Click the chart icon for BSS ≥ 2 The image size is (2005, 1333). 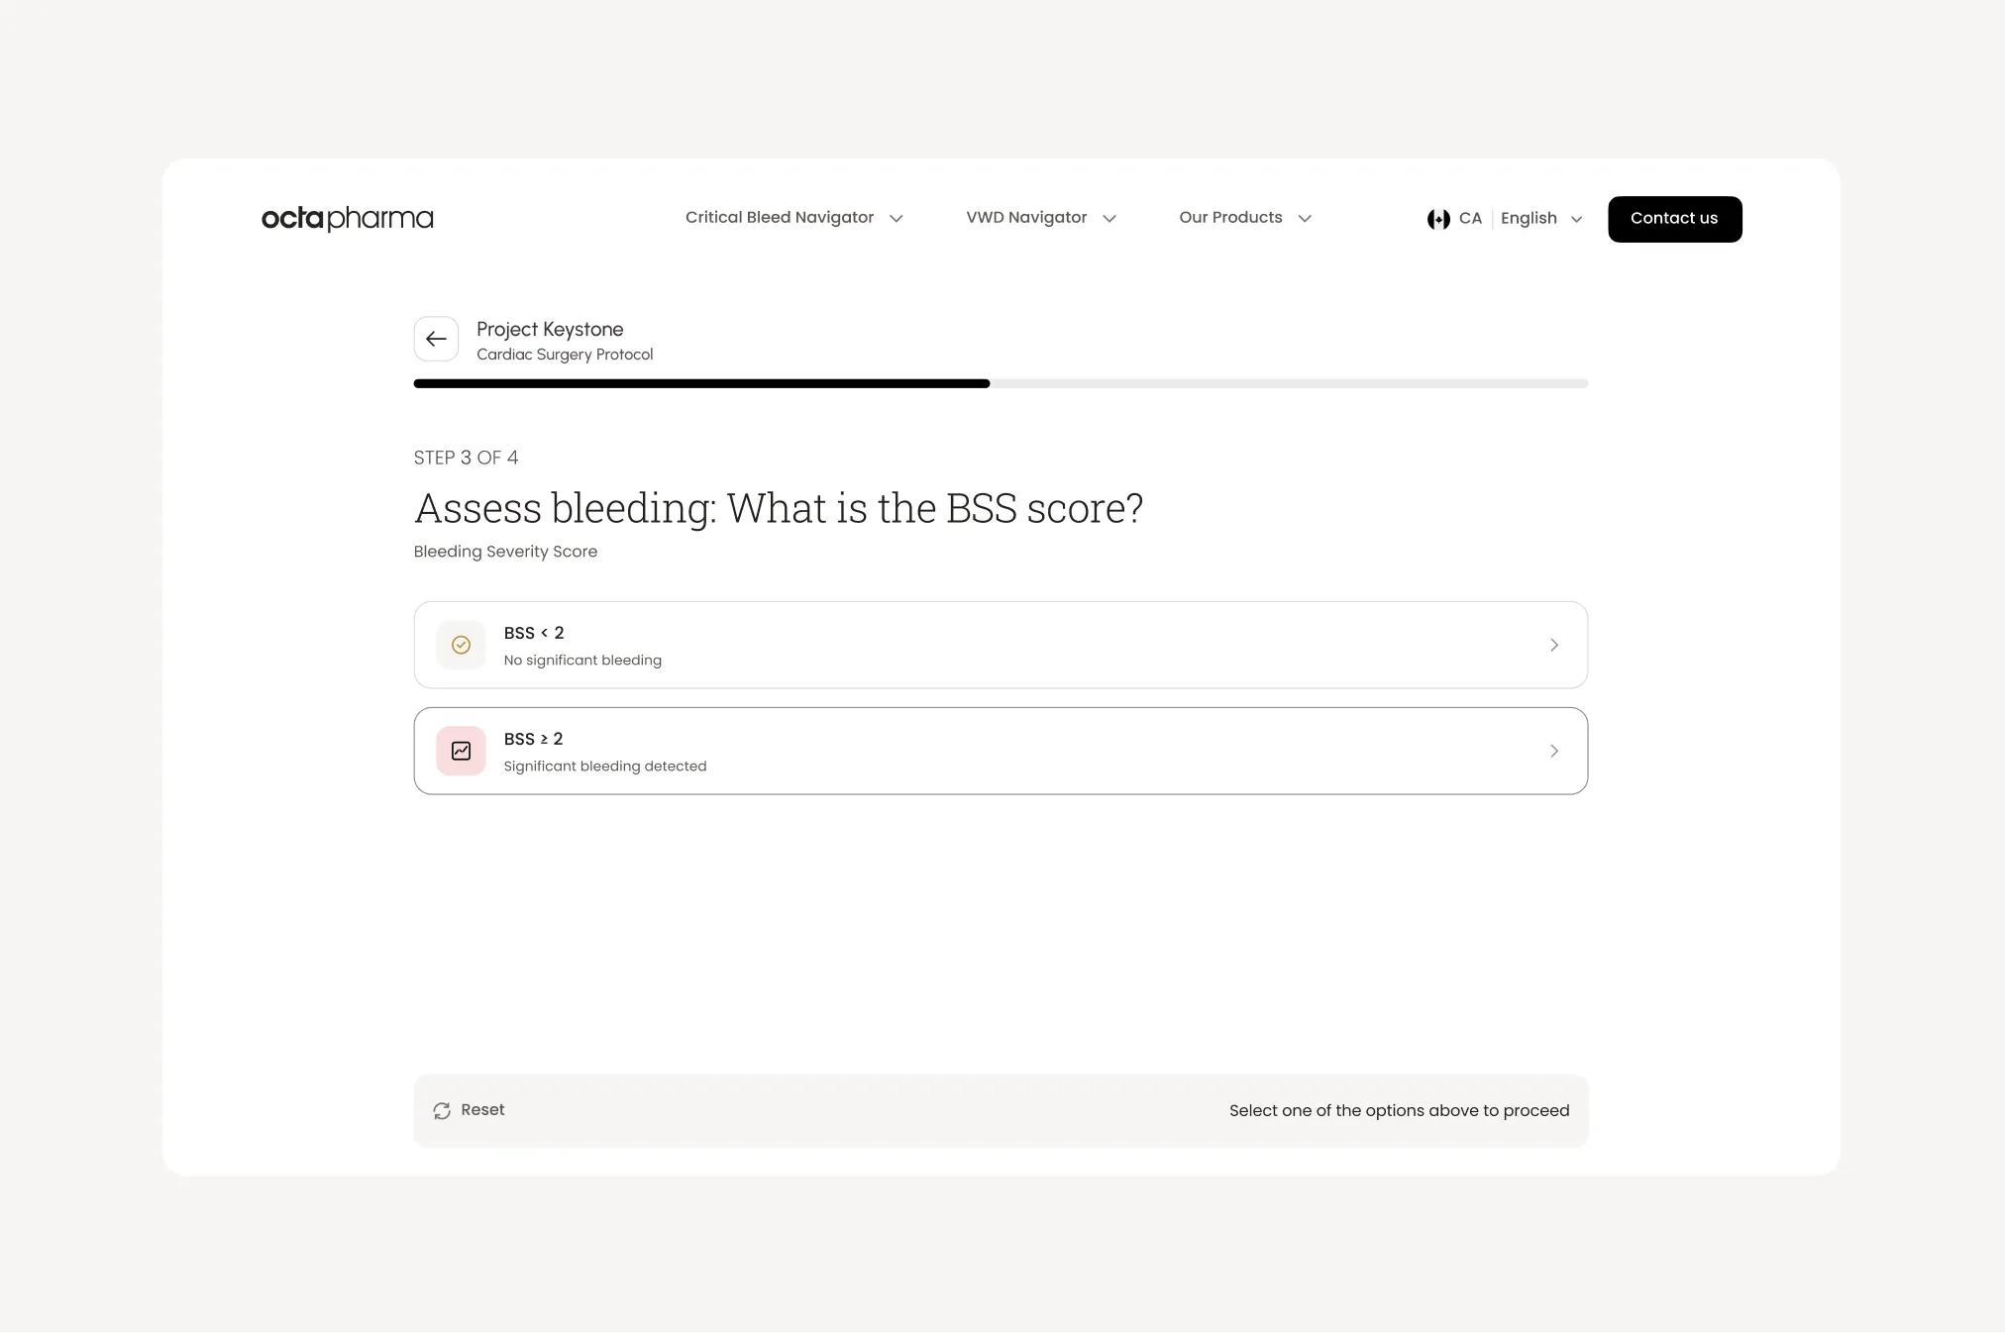pos(461,751)
